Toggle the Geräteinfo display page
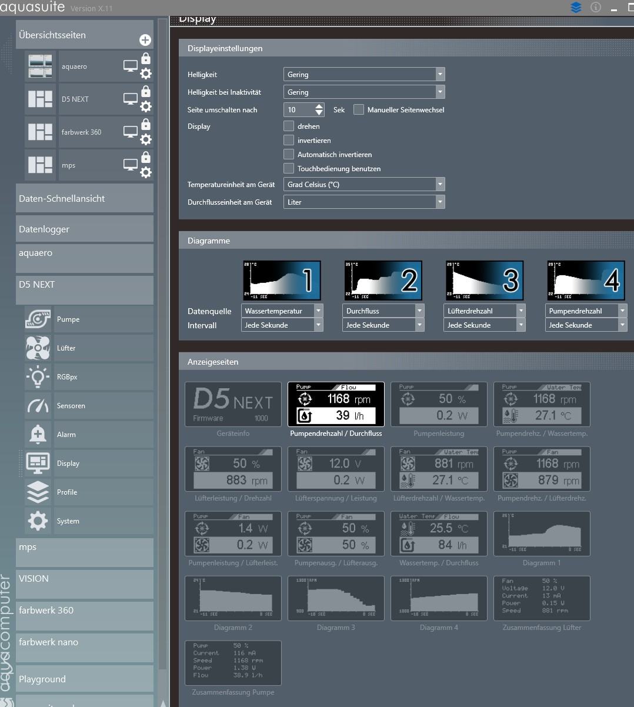 (x=233, y=404)
